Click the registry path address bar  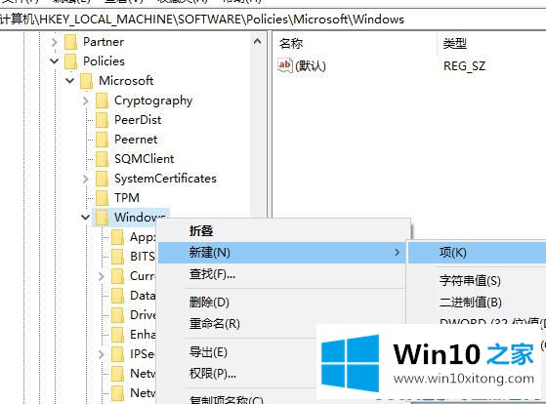(x=273, y=20)
